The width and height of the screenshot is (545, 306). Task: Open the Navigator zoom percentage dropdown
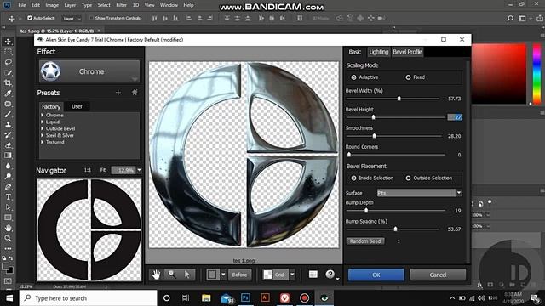[139, 170]
